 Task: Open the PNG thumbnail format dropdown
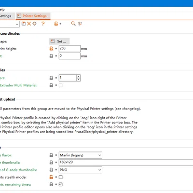click(81, 170)
